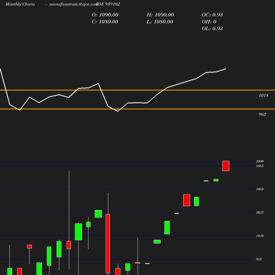Click the Monthly Charts title text
Viewport: 275px width, 275px height.
click(x=20, y=4)
